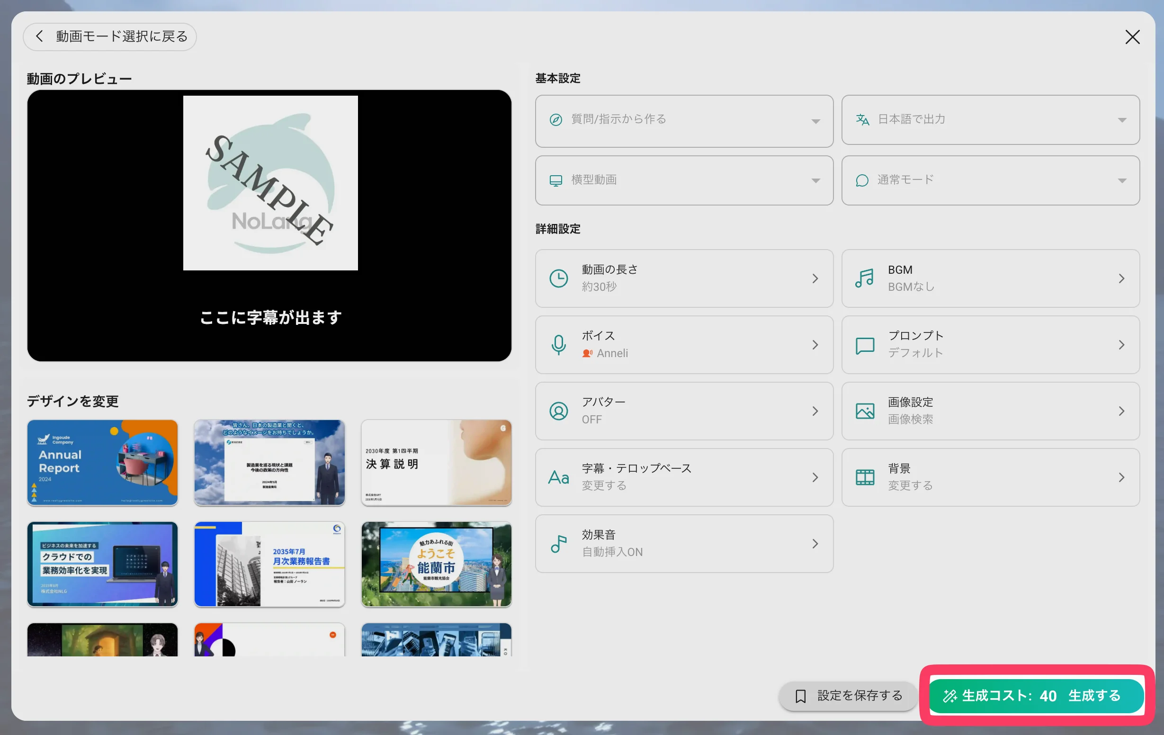Click the film strip icon for 背景
The height and width of the screenshot is (735, 1164).
click(x=865, y=477)
